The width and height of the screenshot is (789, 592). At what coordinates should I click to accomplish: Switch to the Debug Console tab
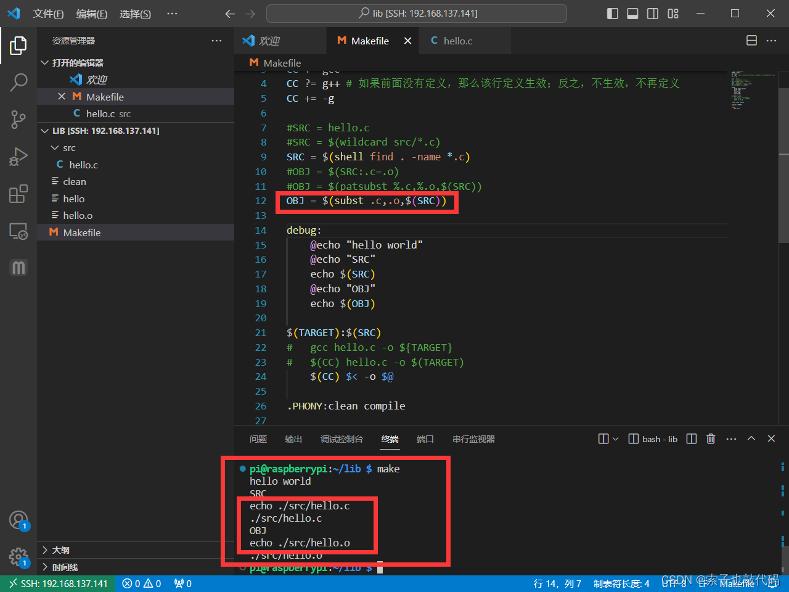[341, 439]
